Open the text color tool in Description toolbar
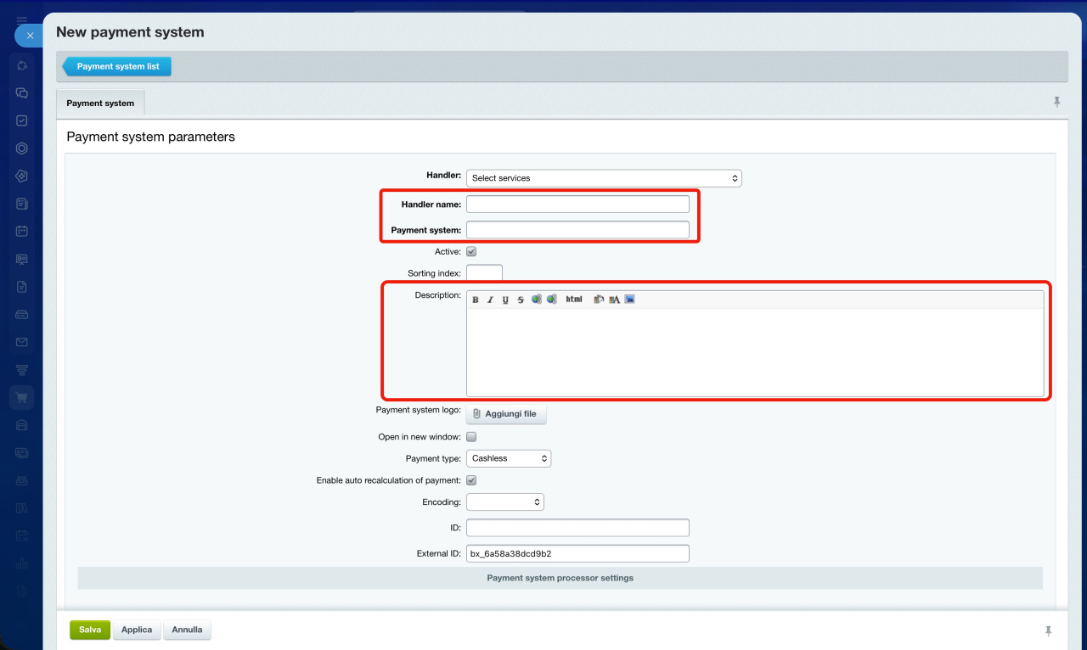 (x=614, y=300)
